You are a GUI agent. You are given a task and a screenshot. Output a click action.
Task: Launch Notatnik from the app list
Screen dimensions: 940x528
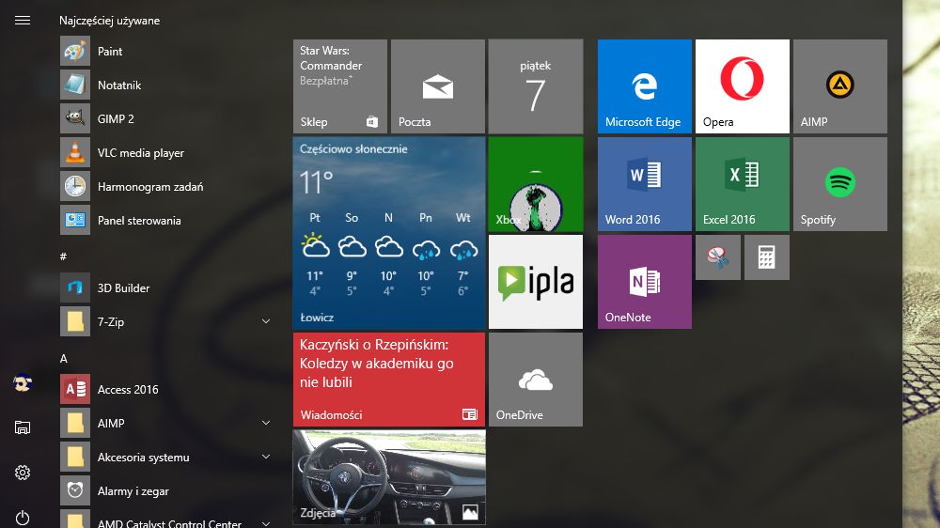165,85
